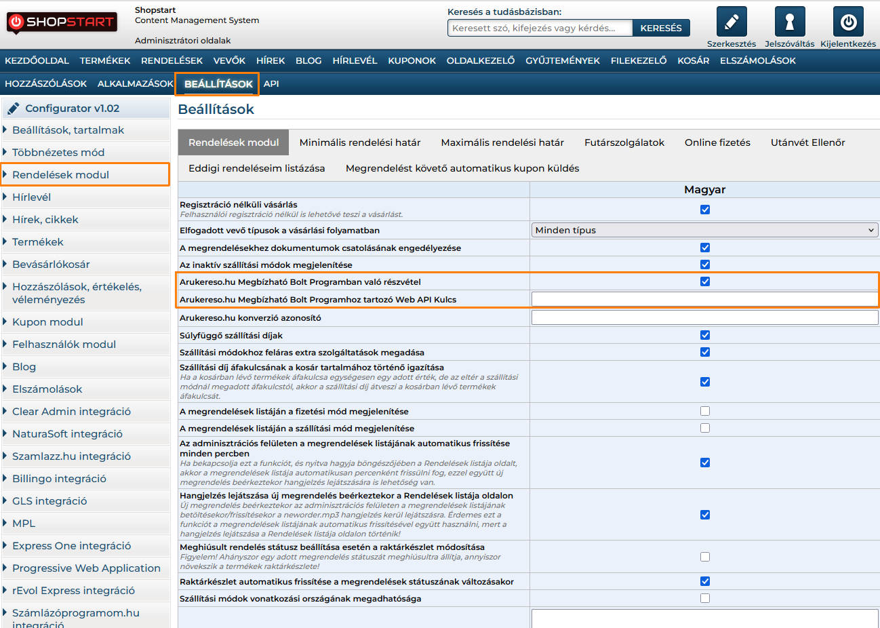Image resolution: width=880 pixels, height=628 pixels.
Task: Click the Configurator pencil icon
Action: pyautogui.click(x=14, y=109)
